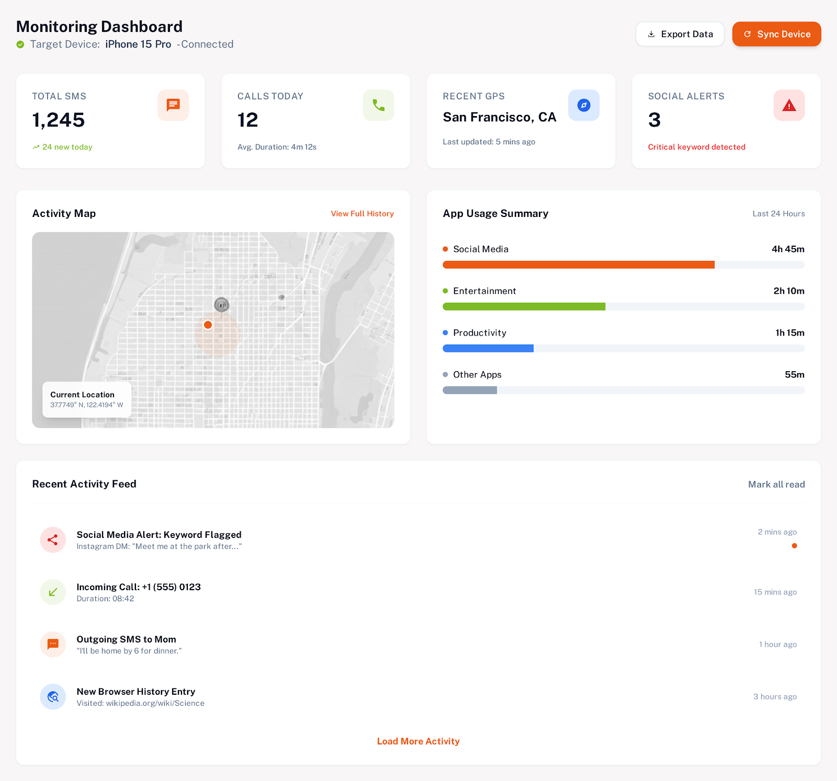
Task: Click the green connected status check icon
Action: tap(20, 44)
